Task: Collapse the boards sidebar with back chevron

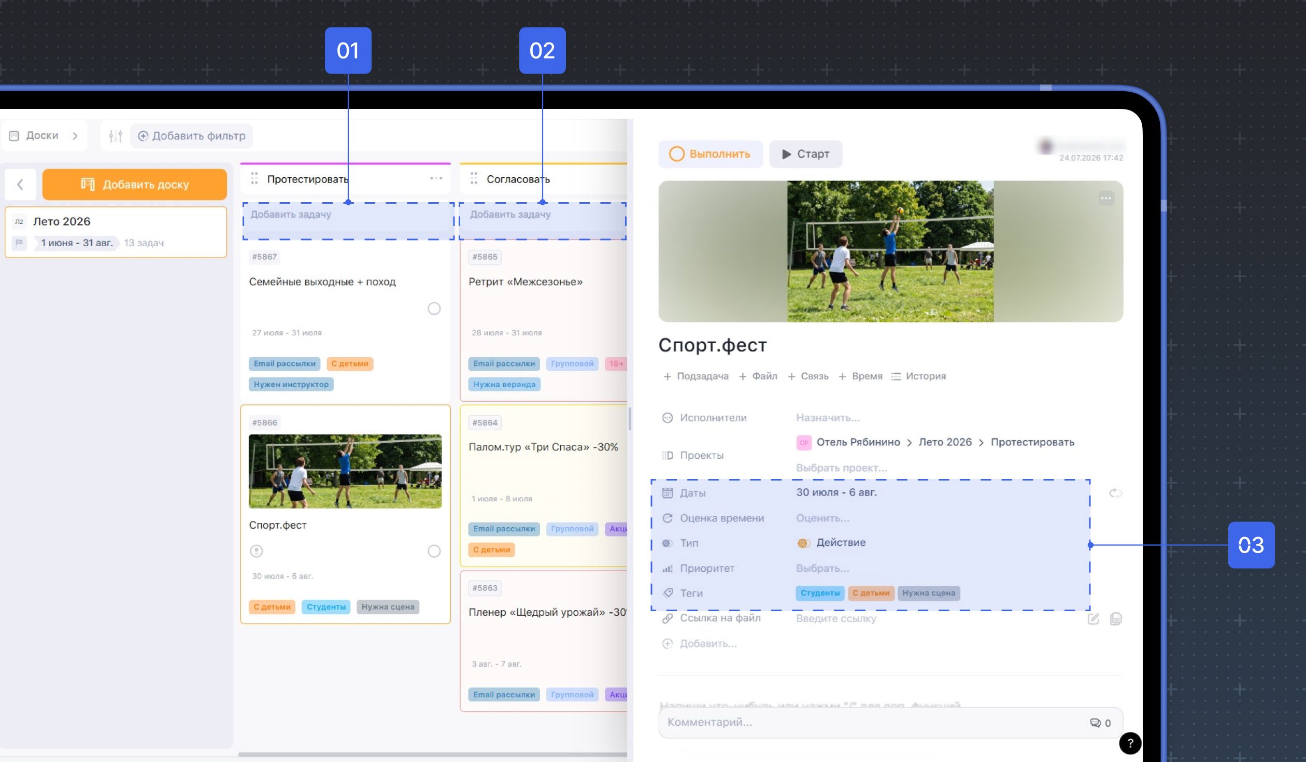Action: click(x=20, y=184)
